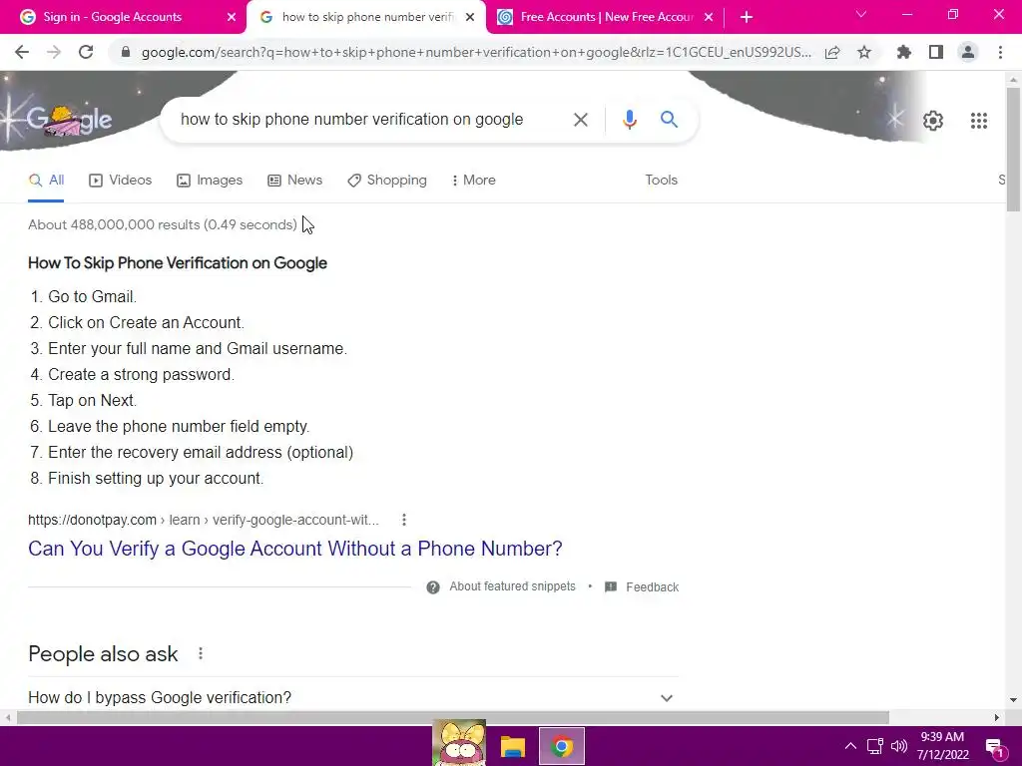The width and height of the screenshot is (1022, 766).
Task: Open File Explorer from the taskbar
Action: (x=513, y=746)
